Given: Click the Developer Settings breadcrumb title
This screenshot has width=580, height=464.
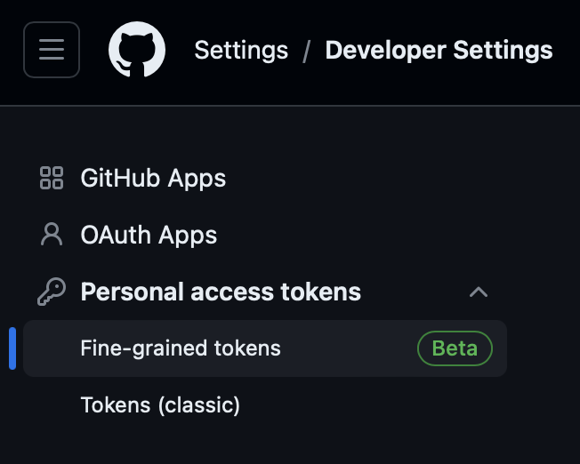Looking at the screenshot, I should (x=439, y=50).
